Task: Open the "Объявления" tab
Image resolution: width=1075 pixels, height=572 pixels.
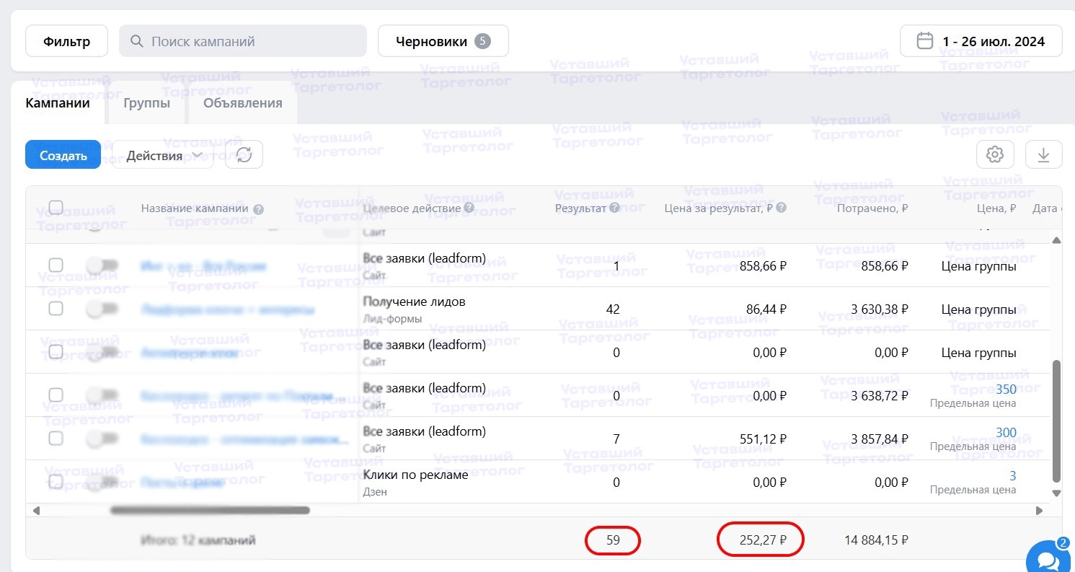Action: point(242,103)
